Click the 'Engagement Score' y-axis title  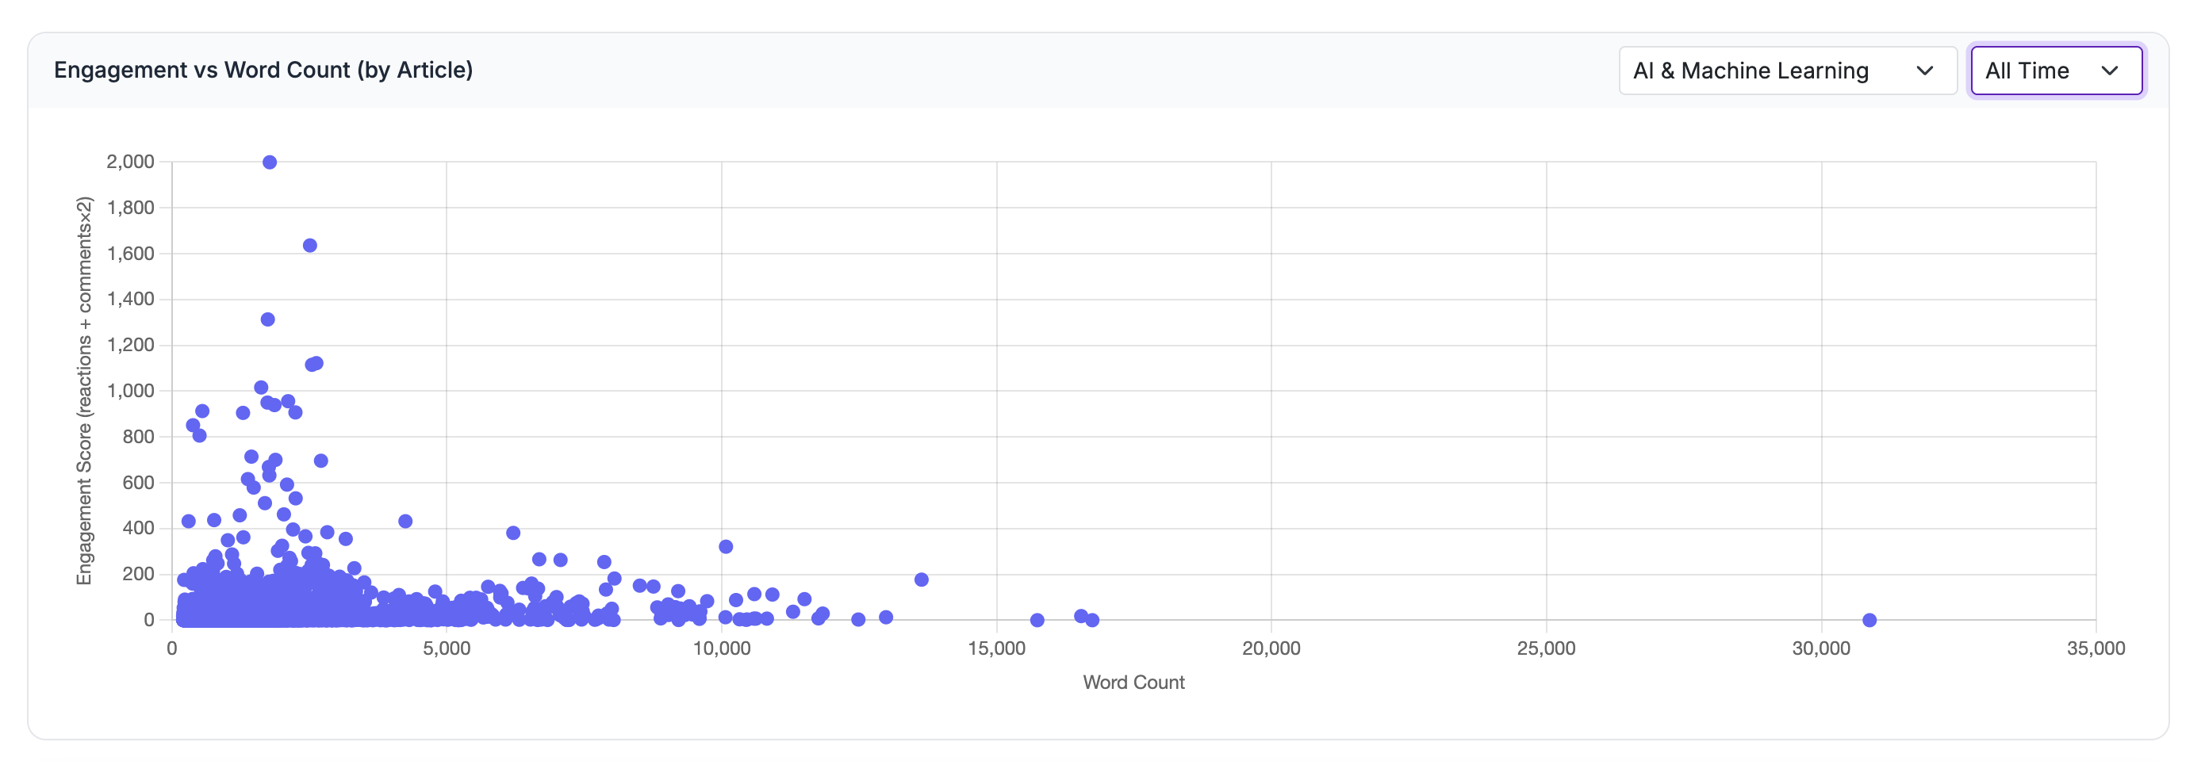tap(84, 391)
